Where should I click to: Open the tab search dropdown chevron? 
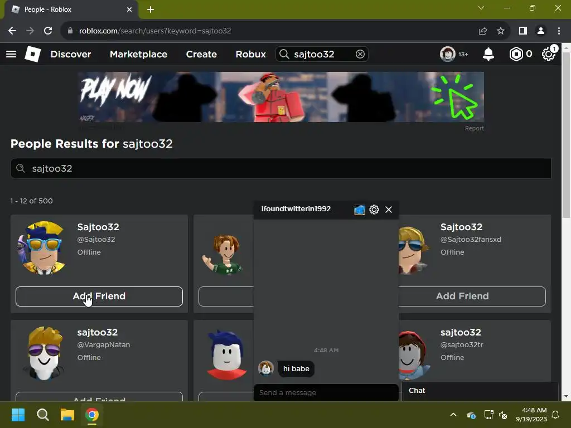pos(481,8)
